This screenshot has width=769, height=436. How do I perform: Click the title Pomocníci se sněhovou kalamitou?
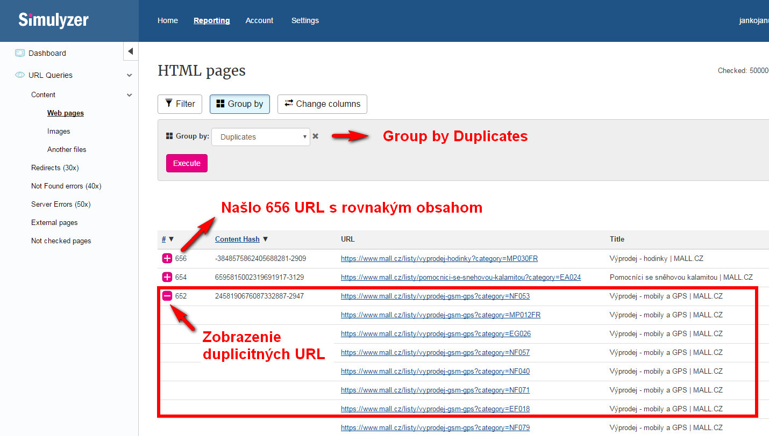(x=681, y=277)
